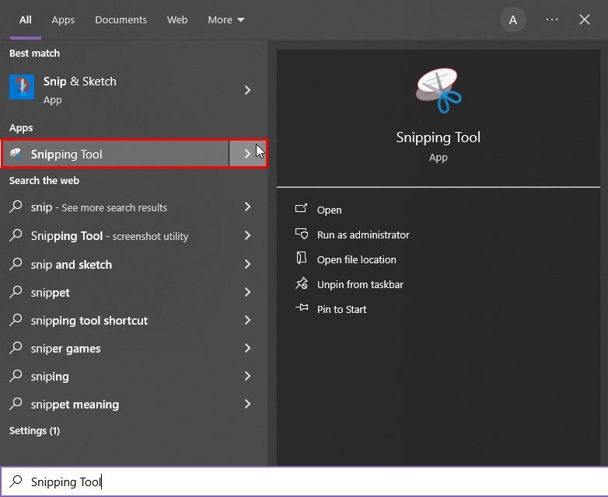
Task: Select the 'sniper games' suggestion
Action: coord(65,349)
